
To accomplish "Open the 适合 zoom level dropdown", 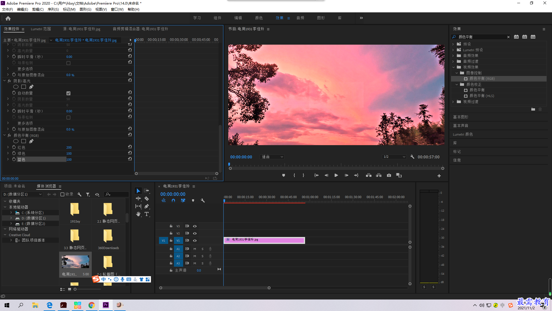I will 272,157.
